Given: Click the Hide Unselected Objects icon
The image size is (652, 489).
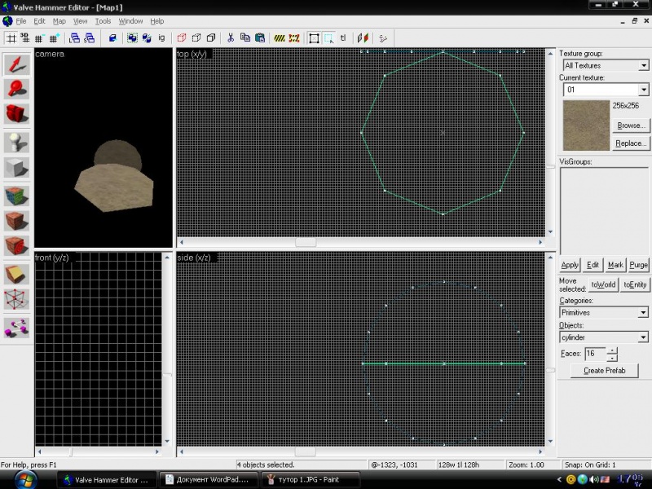Looking at the screenshot, I should coord(196,38).
